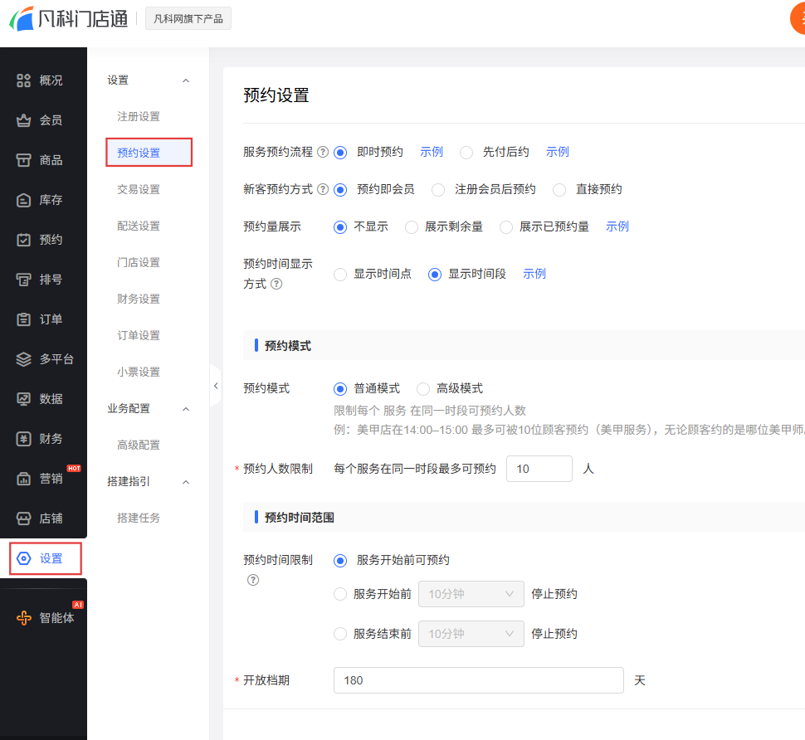Click help icon beside 服务预约流程
805x740 pixels.
point(323,153)
